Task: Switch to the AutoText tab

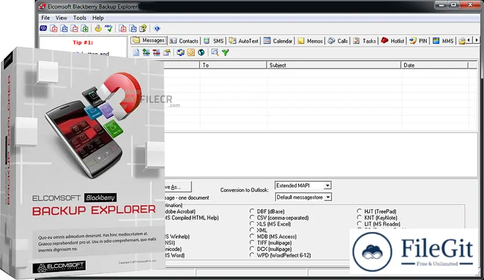Action: (244, 40)
